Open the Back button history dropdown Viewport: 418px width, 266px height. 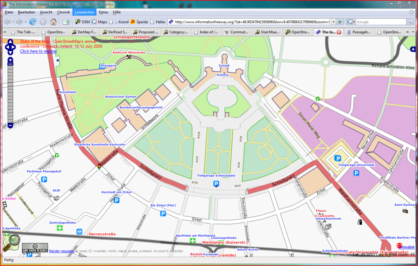tap(13, 22)
